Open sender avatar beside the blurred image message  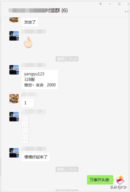coord(14,117)
